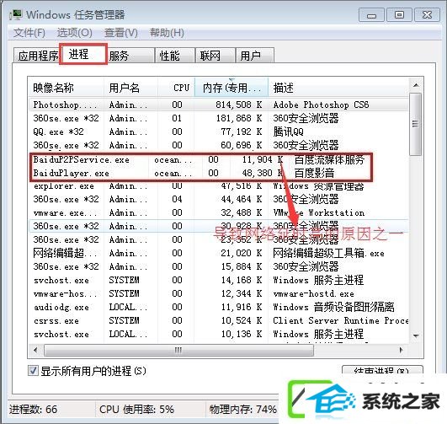
Task: Click the horizontal scrollbar thumb
Action: pos(178,350)
